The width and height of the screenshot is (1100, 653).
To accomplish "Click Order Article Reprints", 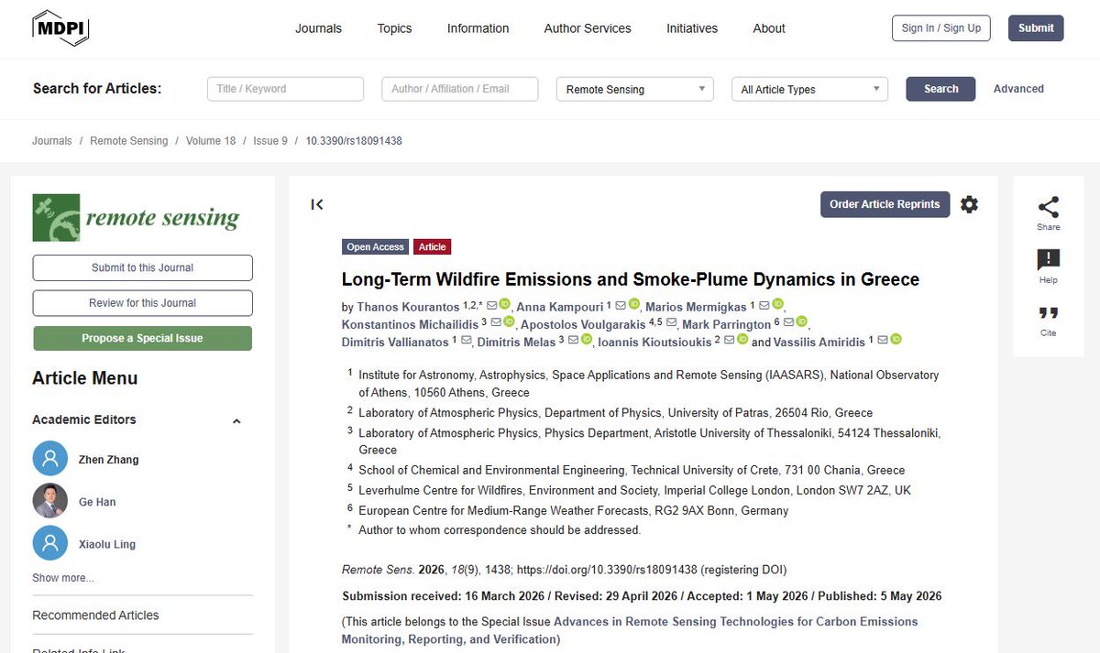I will point(885,204).
